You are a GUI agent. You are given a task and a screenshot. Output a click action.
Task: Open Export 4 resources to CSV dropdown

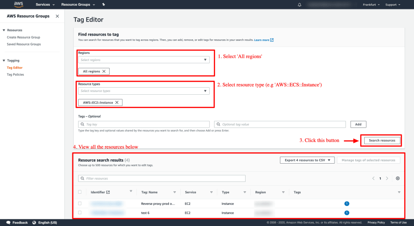point(307,160)
